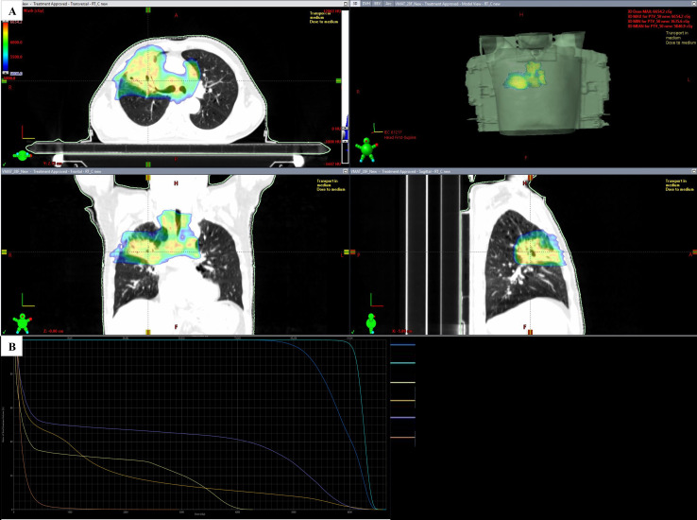The height and width of the screenshot is (520, 697).
Task: Click the axis gizmo in Model View
Action: [x=378, y=129]
